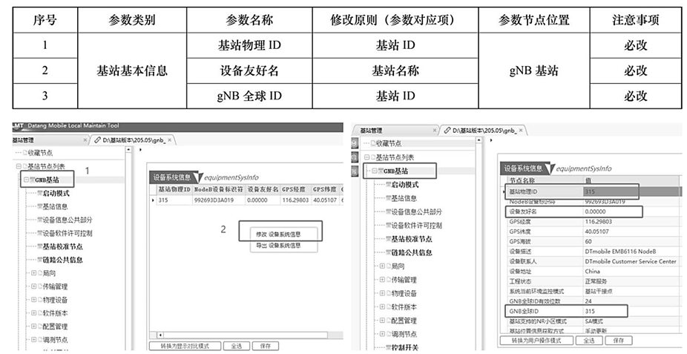Click the sidebar icon beside 收藏节点 in the node-value list window
The image size is (687, 354).
pos(355,144)
